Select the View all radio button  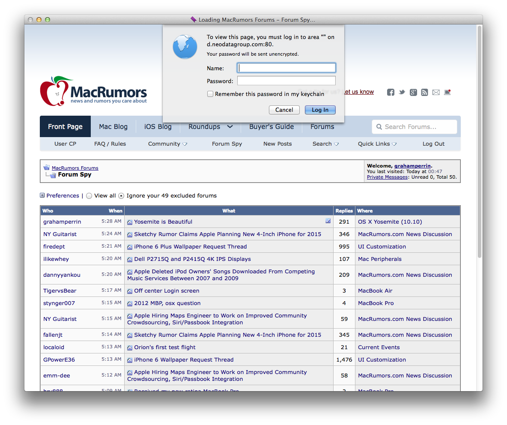coord(89,196)
